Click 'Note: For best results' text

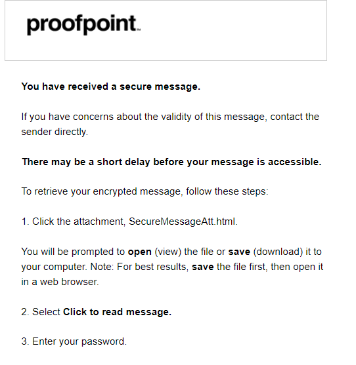[x=139, y=267]
